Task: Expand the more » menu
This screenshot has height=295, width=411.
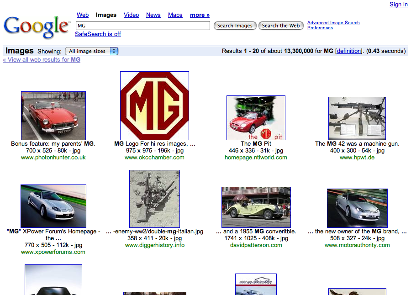Action: (x=200, y=15)
